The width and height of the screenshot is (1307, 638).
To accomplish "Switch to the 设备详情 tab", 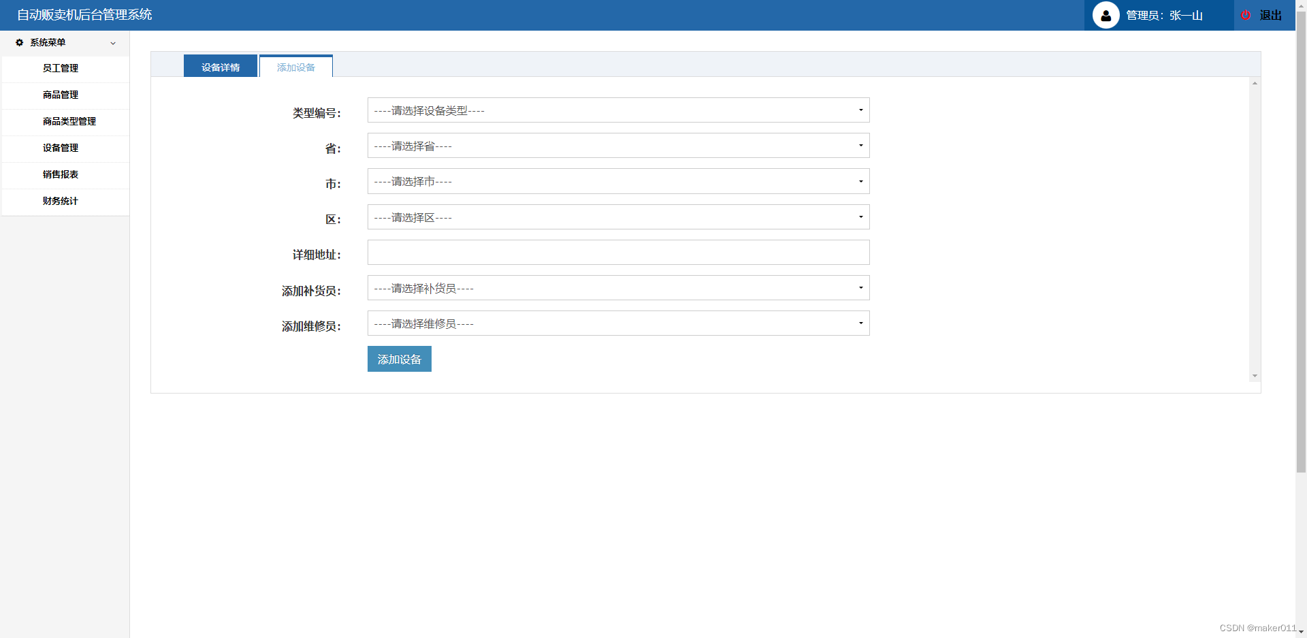I will pos(221,66).
